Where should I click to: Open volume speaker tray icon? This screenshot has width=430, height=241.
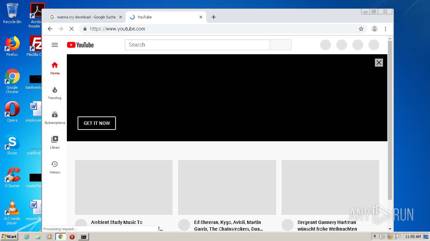point(382,237)
